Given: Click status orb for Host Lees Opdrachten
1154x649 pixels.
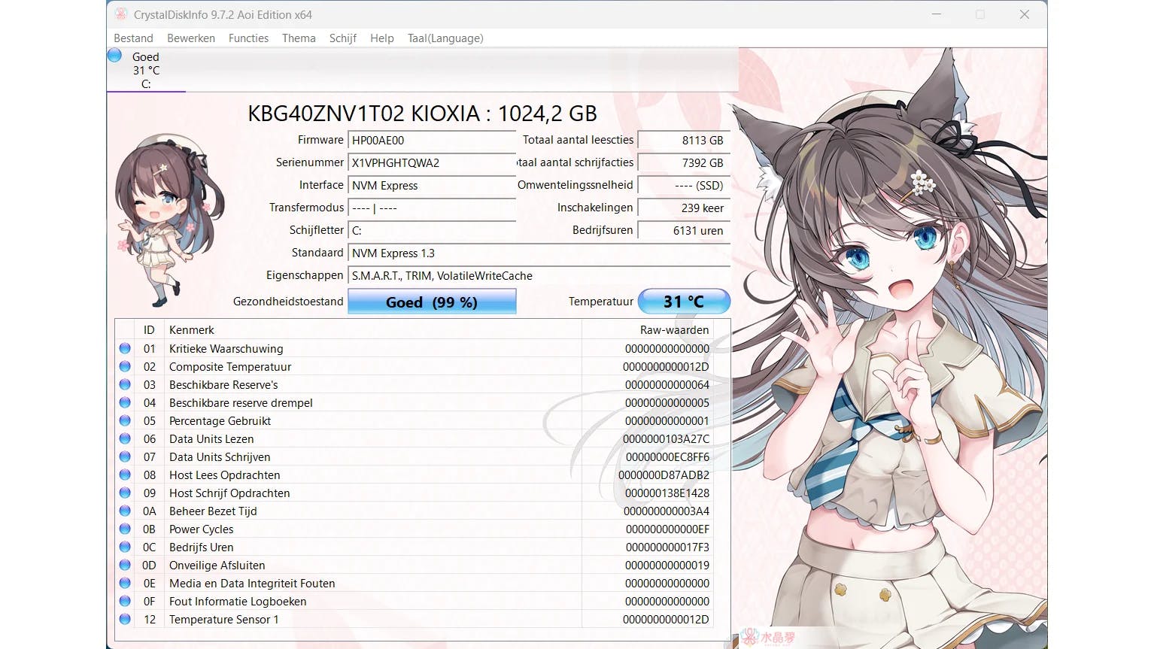Looking at the screenshot, I should pos(125,475).
